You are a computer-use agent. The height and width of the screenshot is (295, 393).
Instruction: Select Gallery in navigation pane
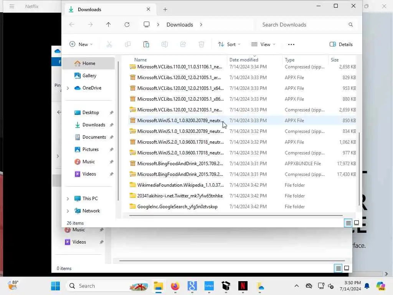(x=89, y=76)
